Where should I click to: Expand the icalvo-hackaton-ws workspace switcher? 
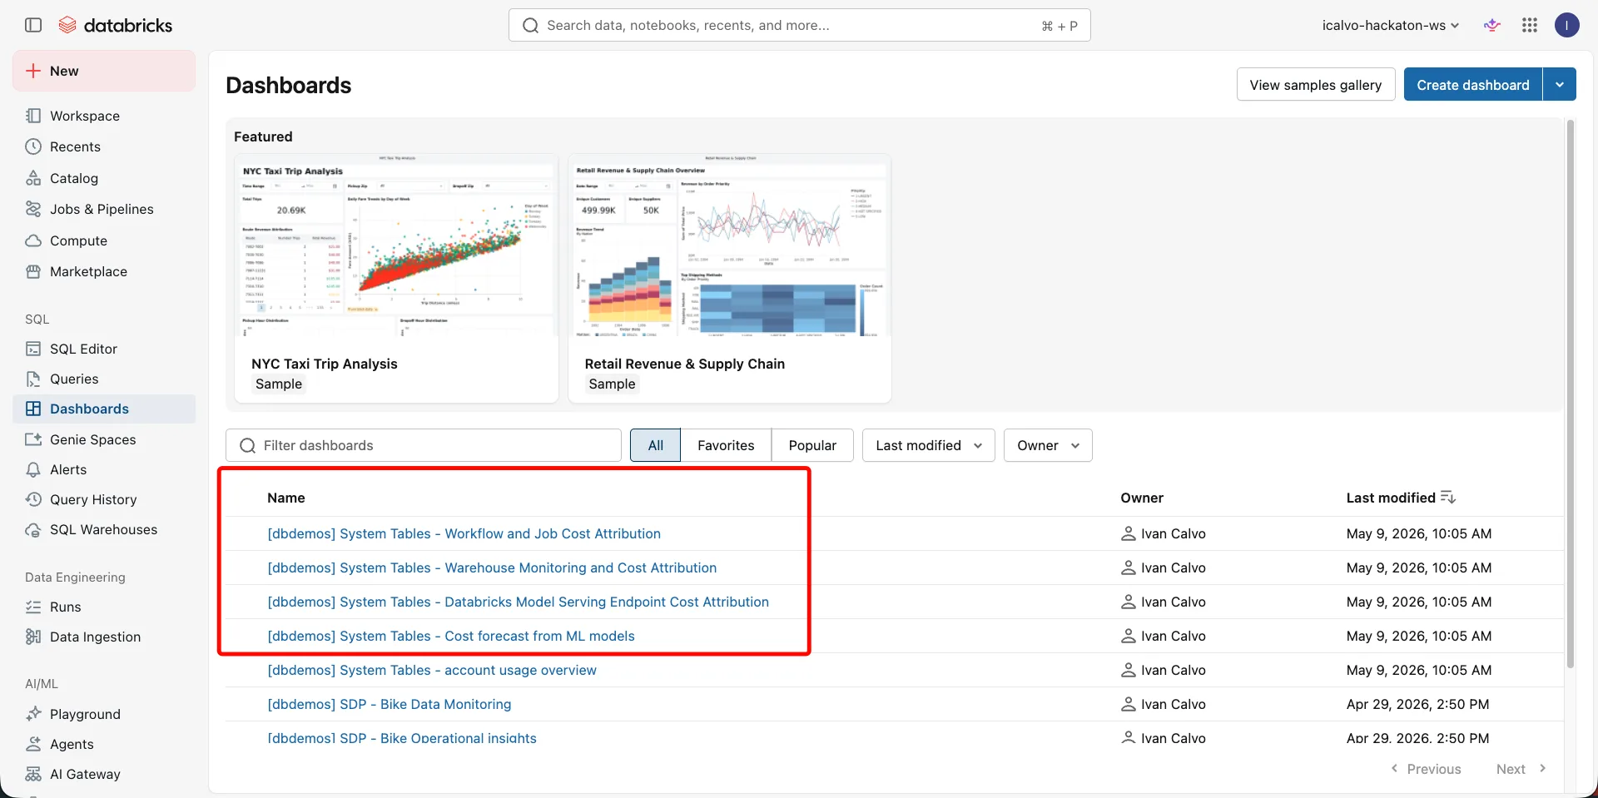(x=1391, y=25)
